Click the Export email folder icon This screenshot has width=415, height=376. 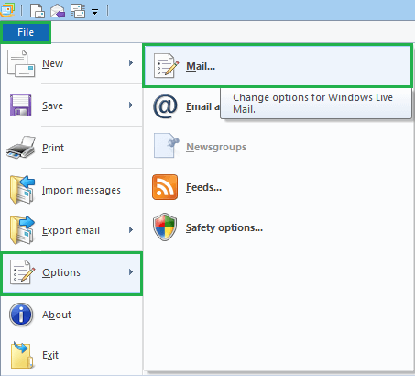pyautogui.click(x=22, y=230)
